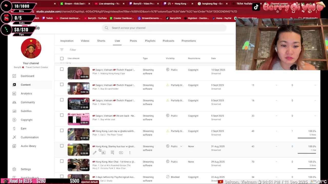Image resolution: width=328 pixels, height=184 pixels.
Task: Open visibility dropdown arrow on Stanley bus tour
Action: pos(181,146)
